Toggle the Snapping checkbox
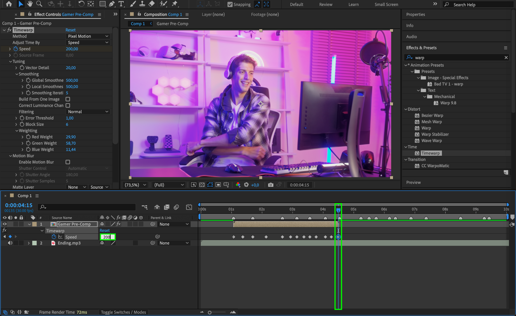 pyautogui.click(x=230, y=4)
